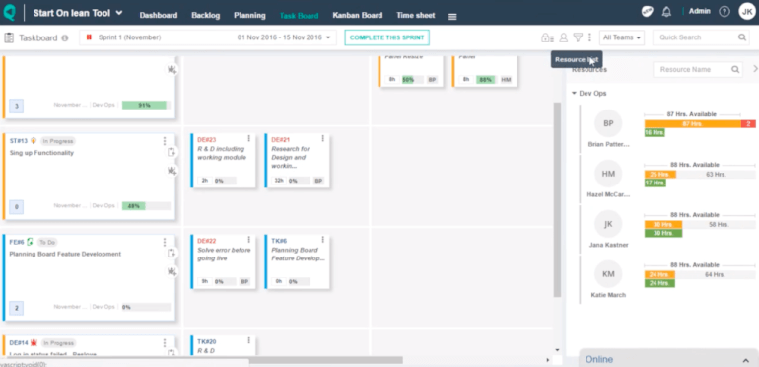759x367 pixels.
Task: Switch to the Kanban Board tab
Action: pyautogui.click(x=357, y=15)
